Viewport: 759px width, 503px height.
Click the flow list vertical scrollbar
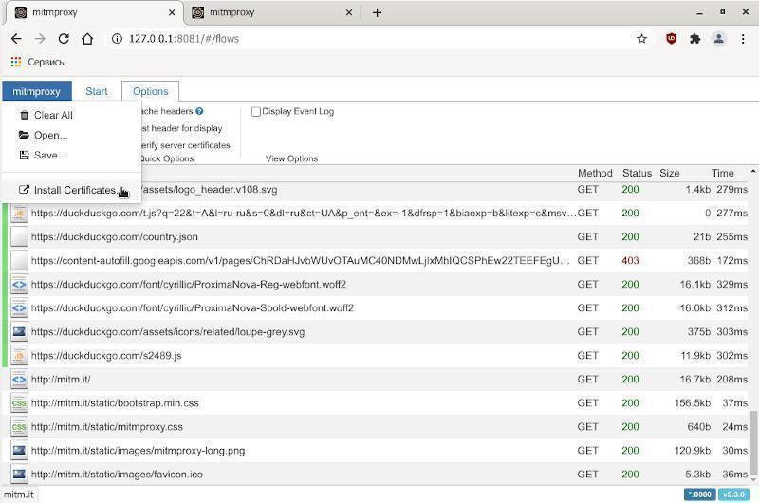coord(752,443)
